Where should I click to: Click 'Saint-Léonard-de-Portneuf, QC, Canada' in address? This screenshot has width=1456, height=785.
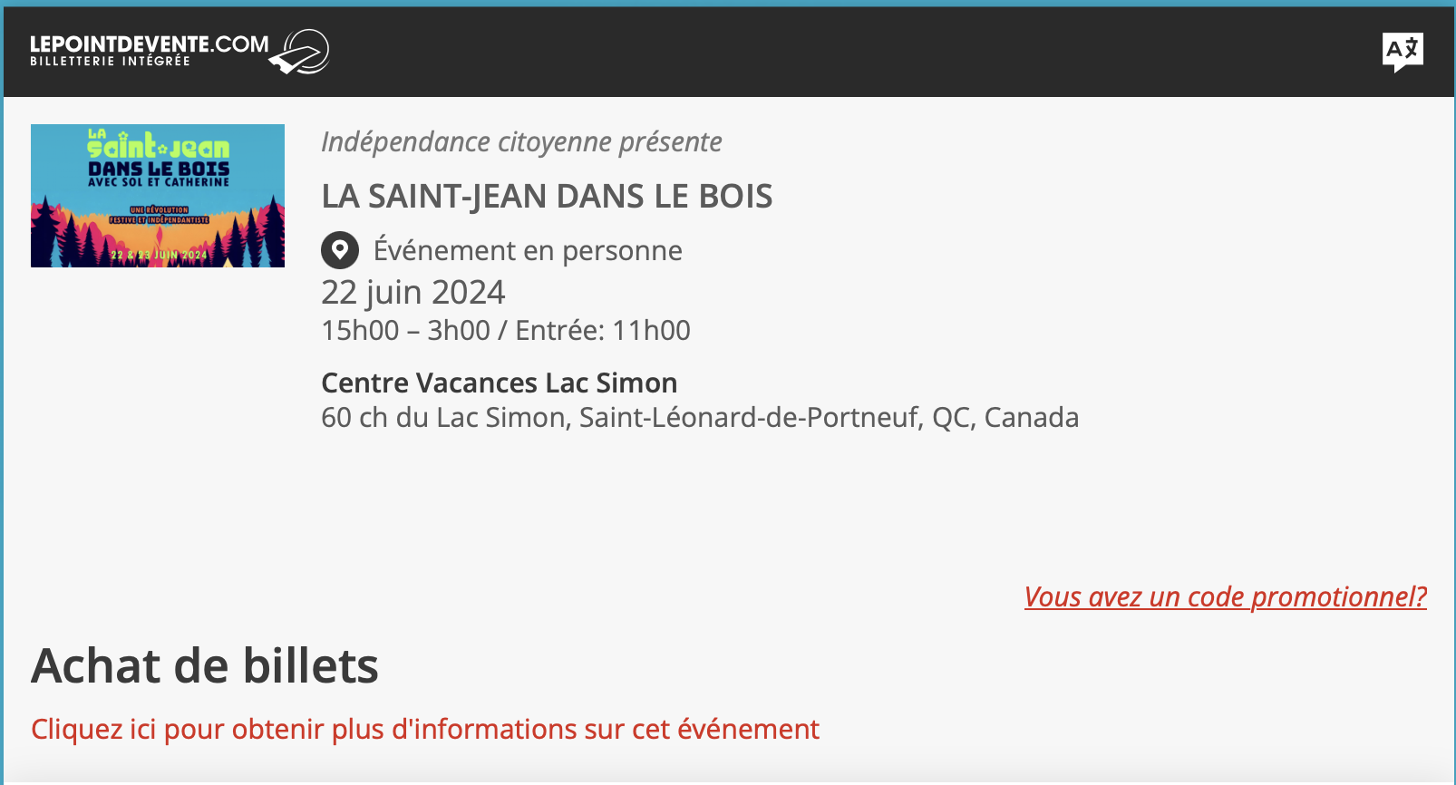coord(829,417)
